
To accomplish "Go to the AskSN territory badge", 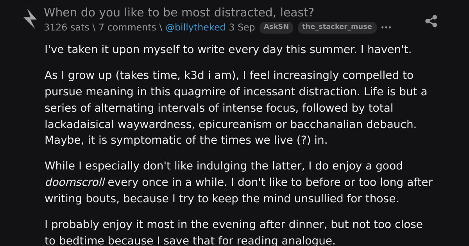I will pyautogui.click(x=276, y=27).
